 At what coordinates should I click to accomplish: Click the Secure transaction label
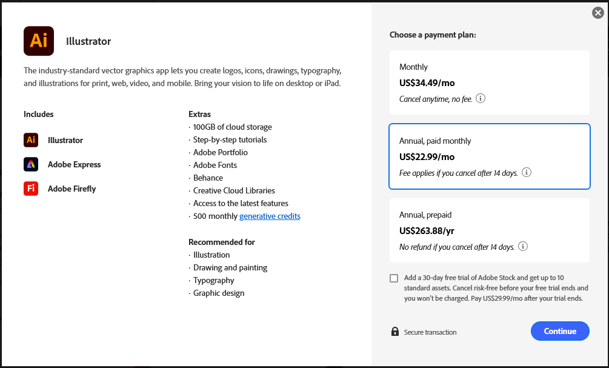[429, 332]
